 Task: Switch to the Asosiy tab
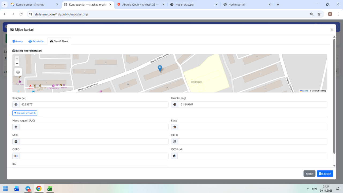[x=18, y=41]
